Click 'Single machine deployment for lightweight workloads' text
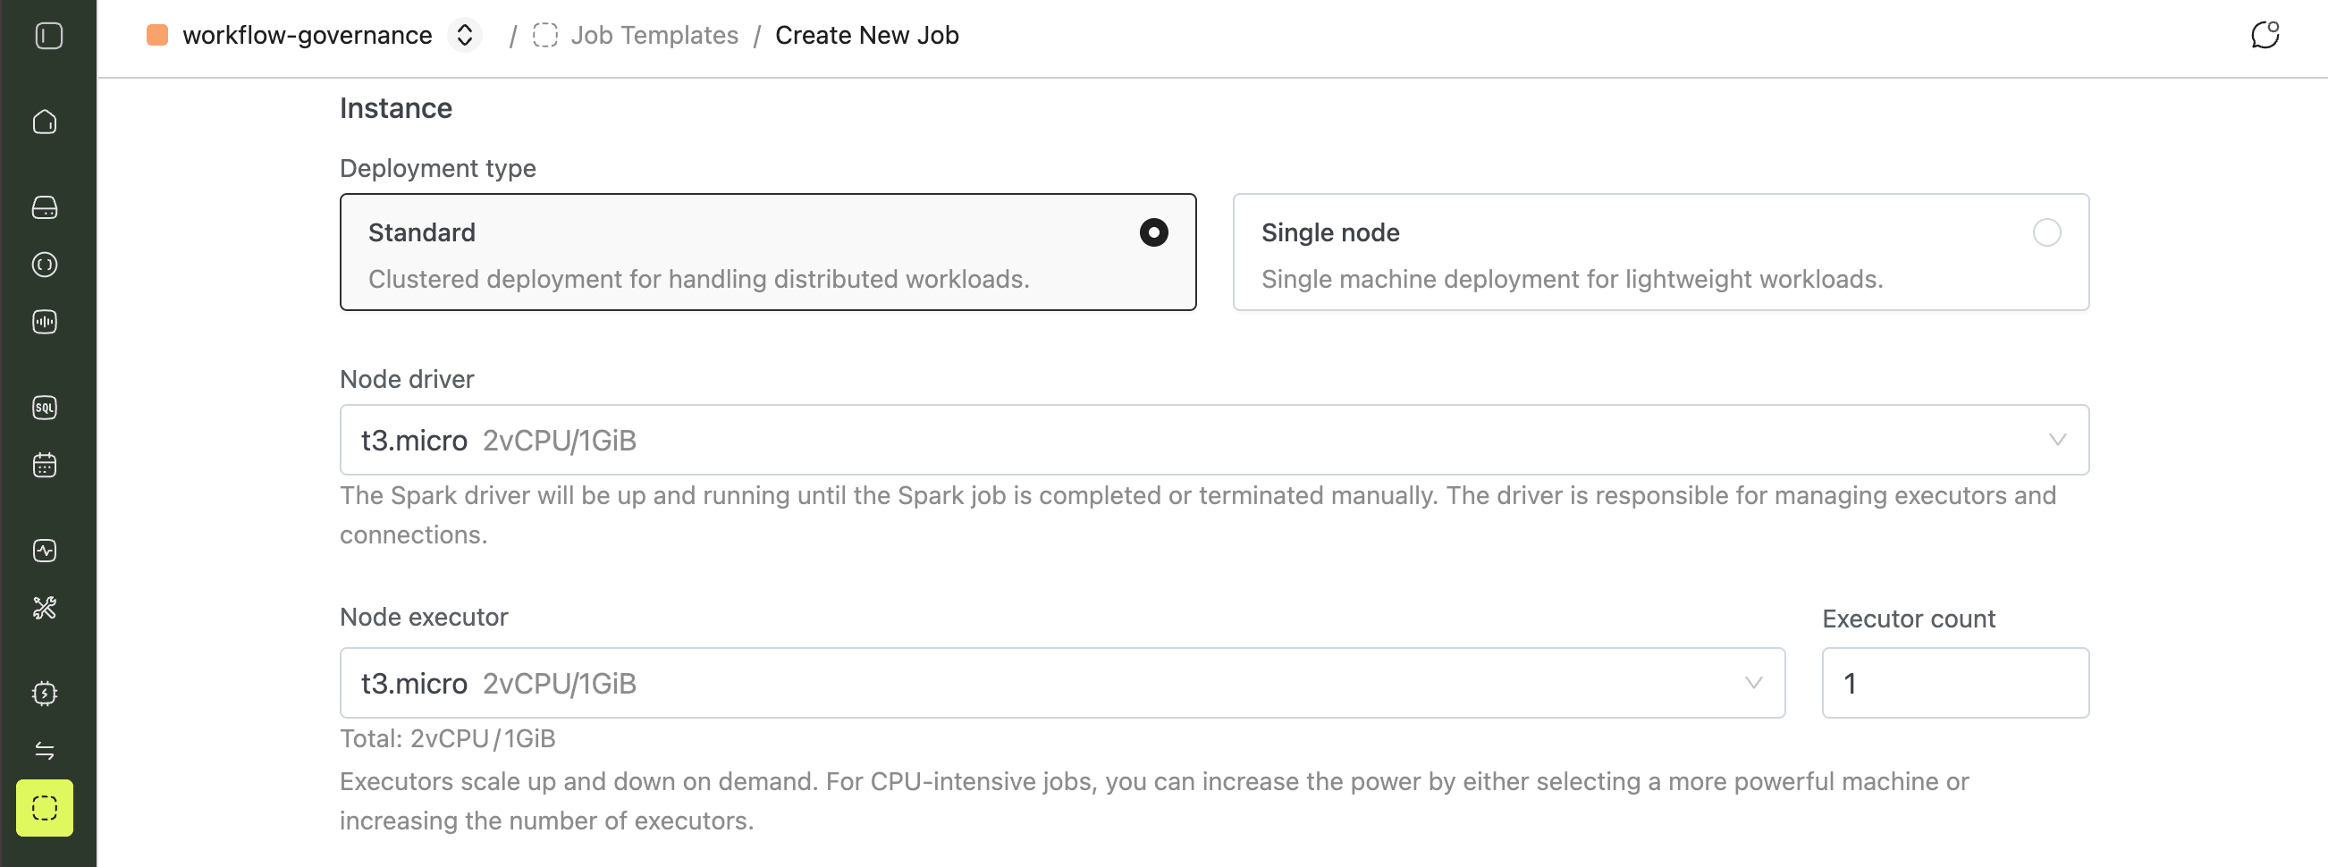This screenshot has height=867, width=2328. click(x=1572, y=279)
